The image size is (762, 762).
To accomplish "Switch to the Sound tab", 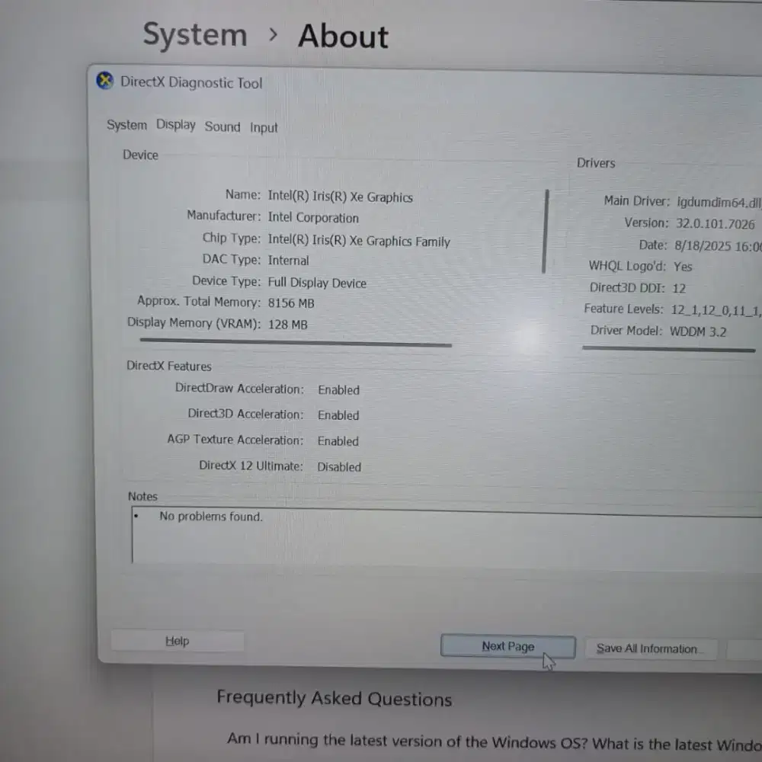I will 222,126.
